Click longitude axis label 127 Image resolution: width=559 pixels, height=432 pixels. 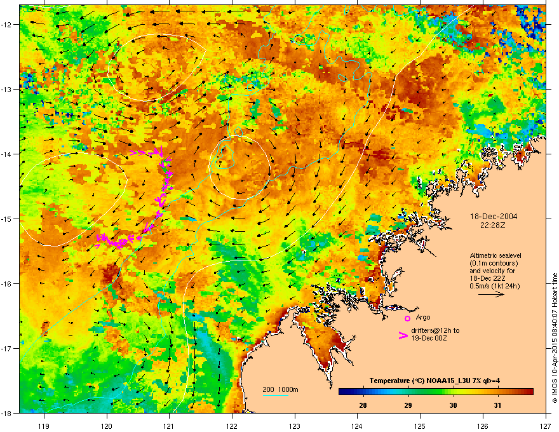tap(545, 426)
